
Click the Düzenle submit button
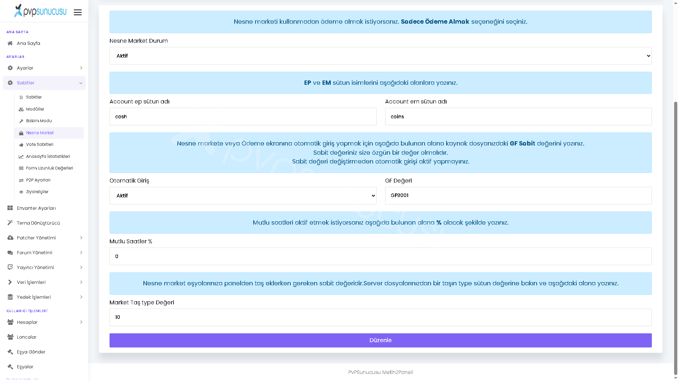[x=381, y=340]
